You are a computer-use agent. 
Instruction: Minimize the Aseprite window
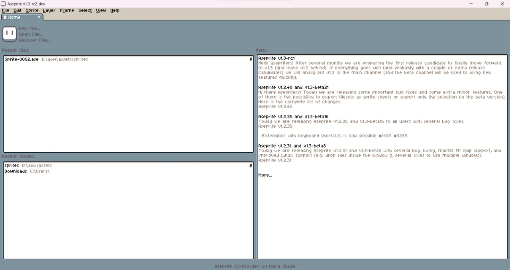point(471,4)
